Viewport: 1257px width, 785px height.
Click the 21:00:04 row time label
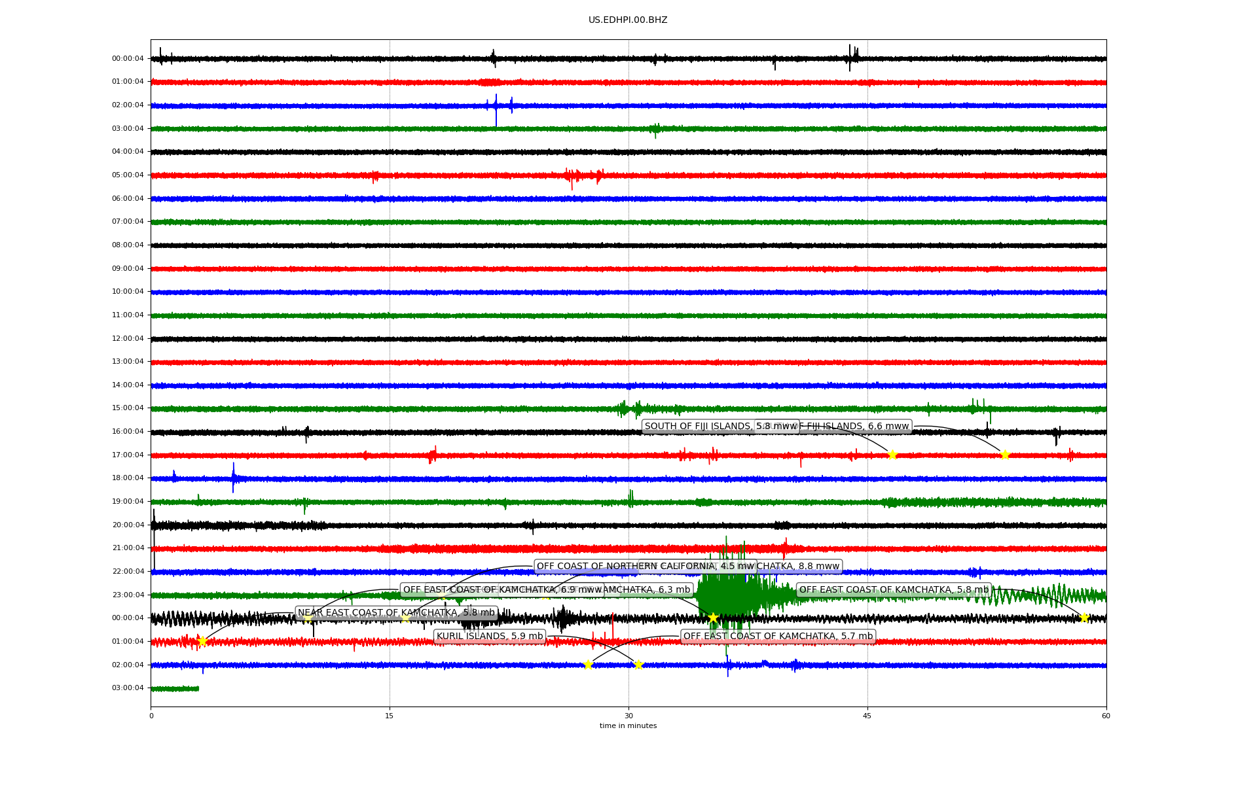128,548
